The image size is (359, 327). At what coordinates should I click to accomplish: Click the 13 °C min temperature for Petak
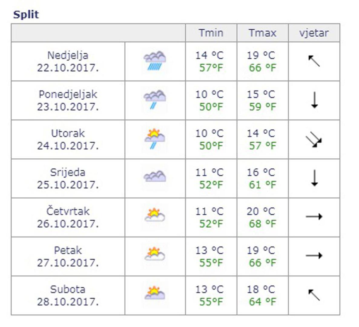pyautogui.click(x=209, y=250)
